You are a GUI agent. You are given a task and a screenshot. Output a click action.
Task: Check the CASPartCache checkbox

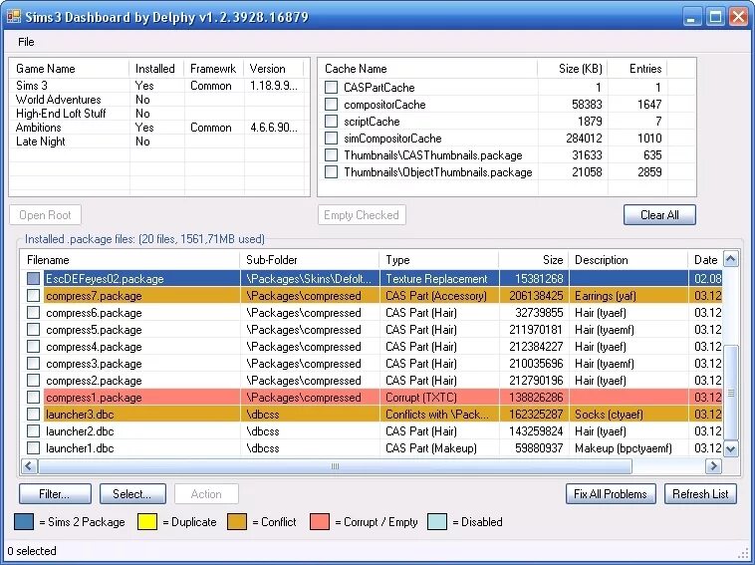[331, 87]
